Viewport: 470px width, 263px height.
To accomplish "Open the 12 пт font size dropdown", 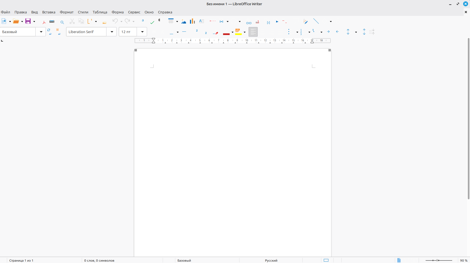I will tap(142, 32).
